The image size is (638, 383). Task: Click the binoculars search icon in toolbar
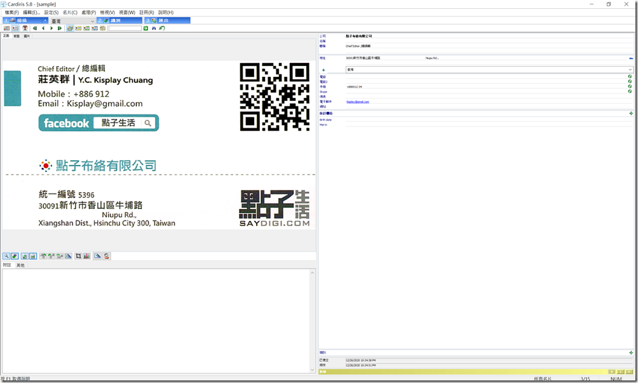tap(154, 28)
